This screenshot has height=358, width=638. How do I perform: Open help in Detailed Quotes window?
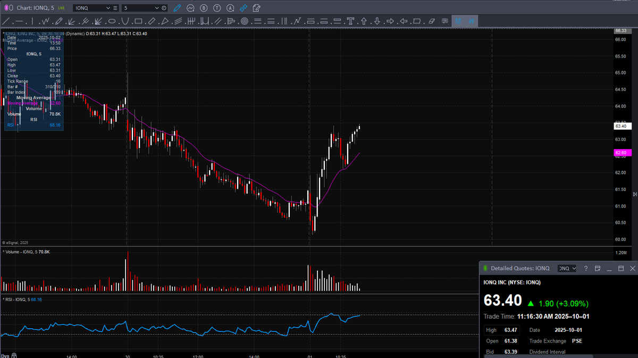tap(585, 269)
